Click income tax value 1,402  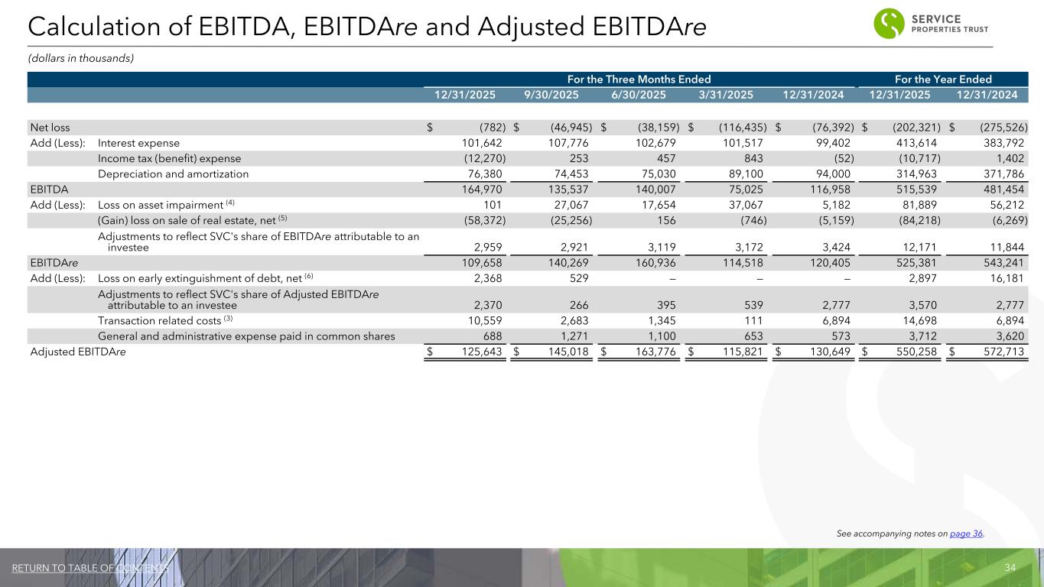coord(1011,158)
